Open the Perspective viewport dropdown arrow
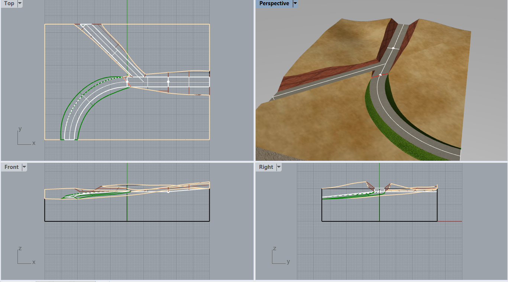The width and height of the screenshot is (508, 282). 295,4
